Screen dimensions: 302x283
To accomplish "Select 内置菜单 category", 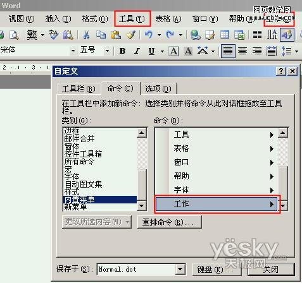I will [x=100, y=199].
